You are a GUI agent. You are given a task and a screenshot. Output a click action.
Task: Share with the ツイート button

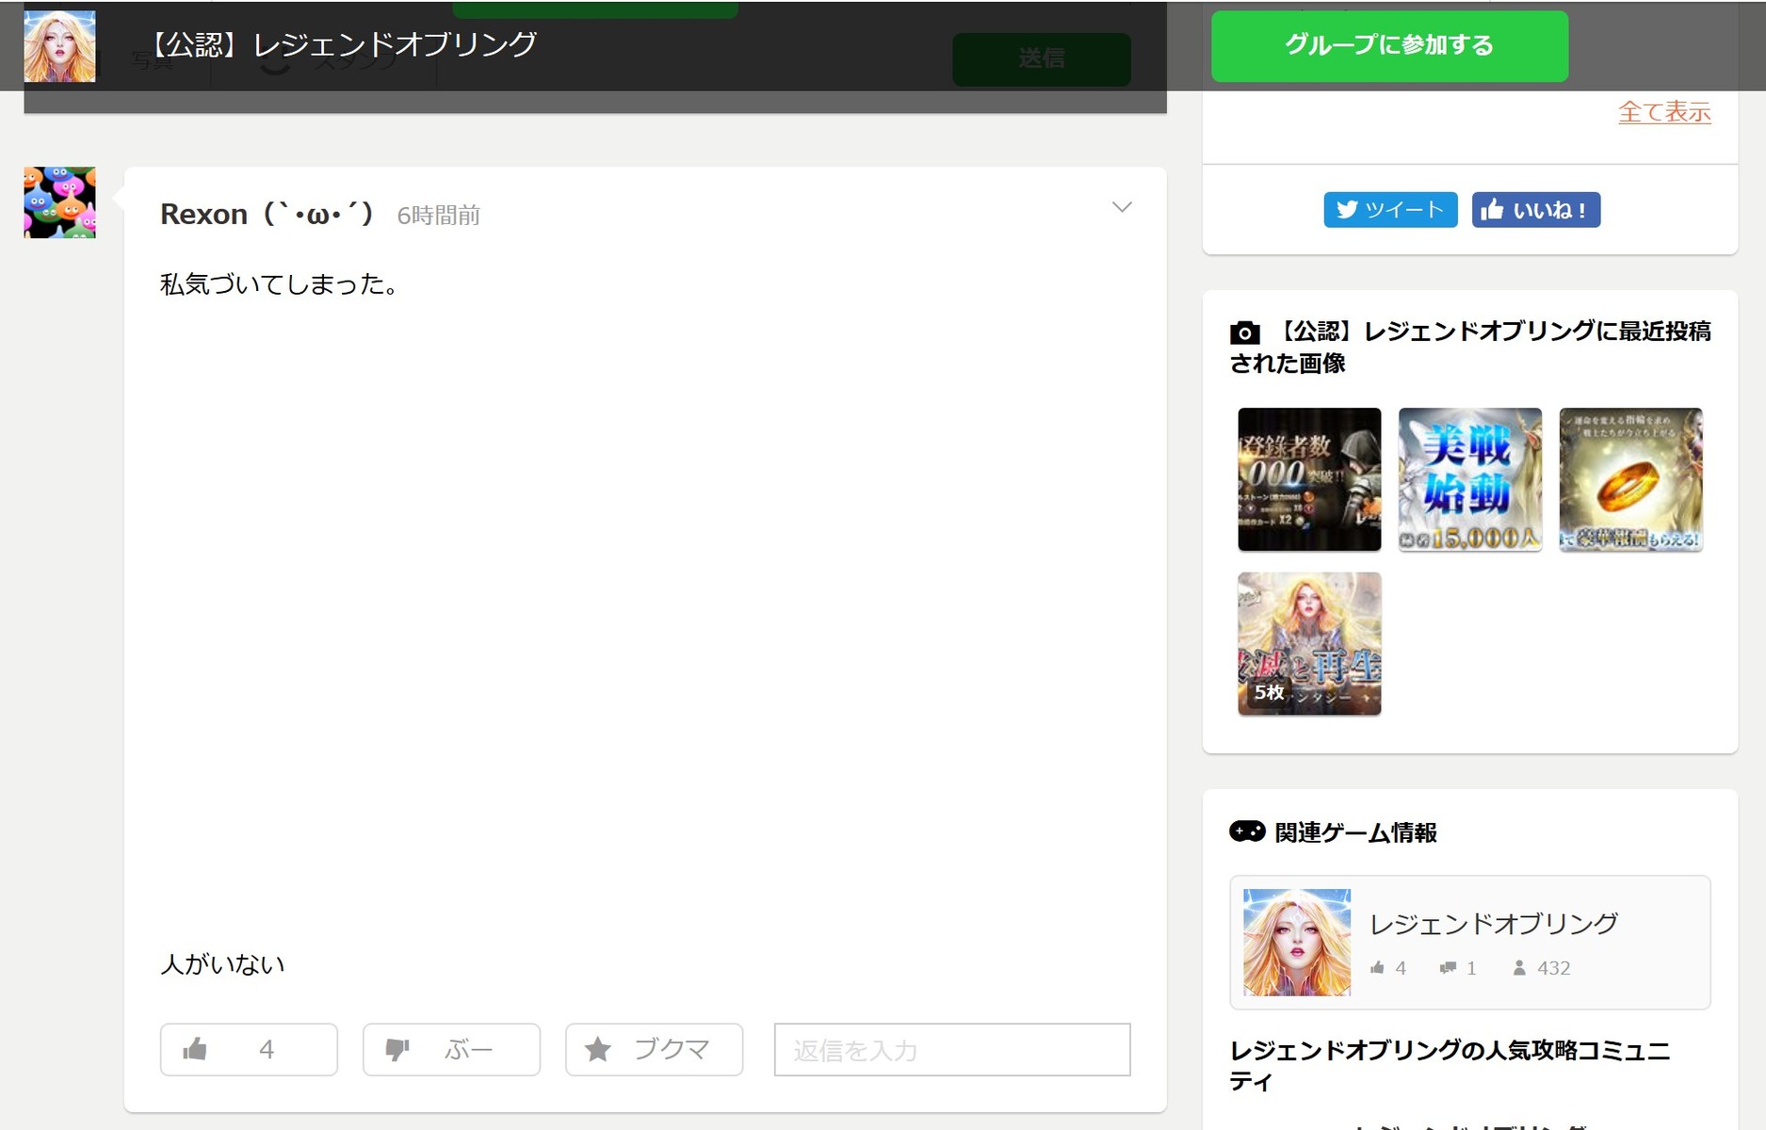(1390, 209)
